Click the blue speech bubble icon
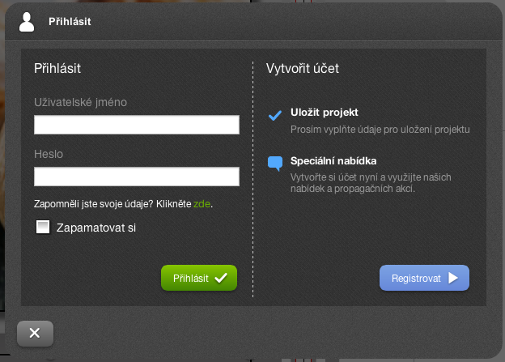 tap(275, 163)
